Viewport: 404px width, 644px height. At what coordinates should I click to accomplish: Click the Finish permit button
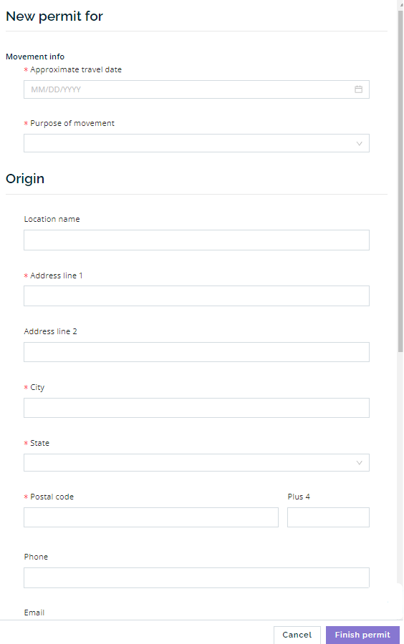(362, 635)
